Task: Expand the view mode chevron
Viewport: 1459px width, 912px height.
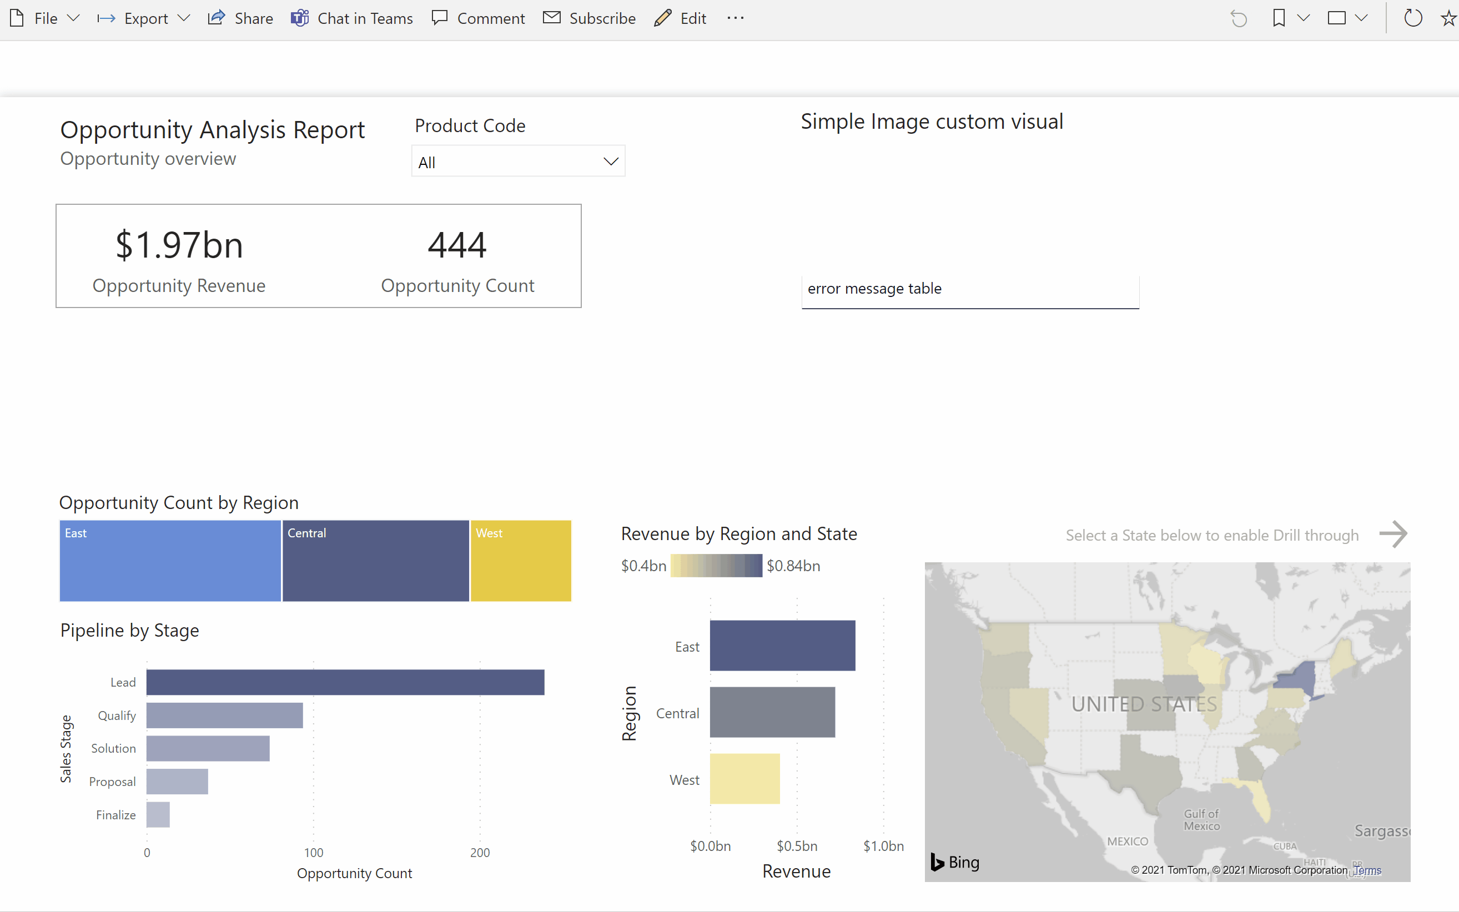Action: point(1363,18)
